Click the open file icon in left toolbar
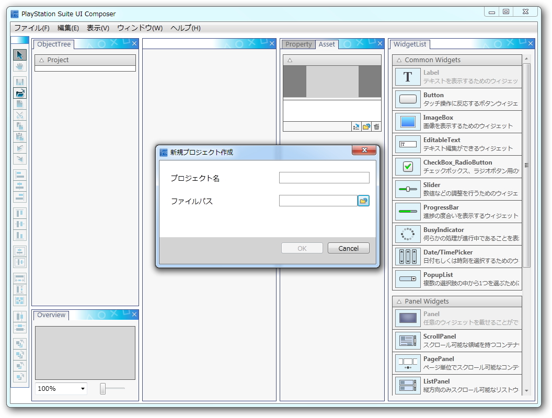This screenshot has height=418, width=552. click(x=19, y=94)
